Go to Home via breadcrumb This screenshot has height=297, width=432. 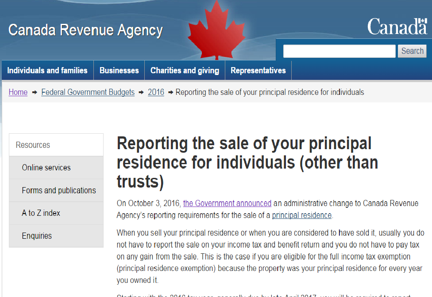click(18, 92)
